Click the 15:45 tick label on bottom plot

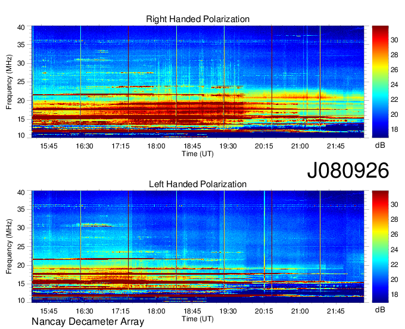point(49,311)
